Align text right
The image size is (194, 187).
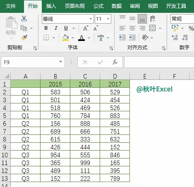click(x=142, y=28)
